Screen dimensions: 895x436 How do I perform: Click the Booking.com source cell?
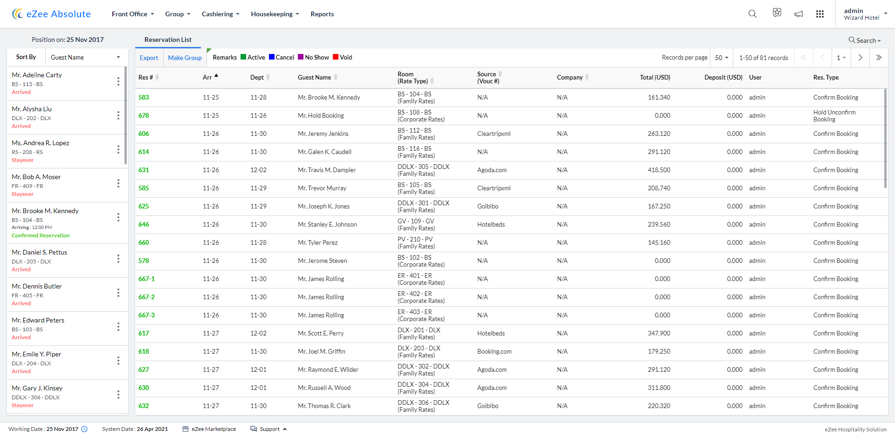pyautogui.click(x=494, y=351)
